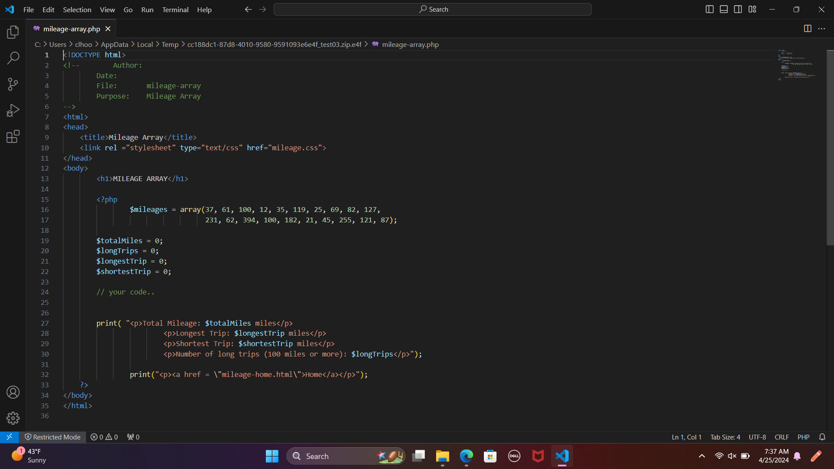This screenshot has height=469, width=834.
Task: Split the editor to the right
Action: pos(808,28)
